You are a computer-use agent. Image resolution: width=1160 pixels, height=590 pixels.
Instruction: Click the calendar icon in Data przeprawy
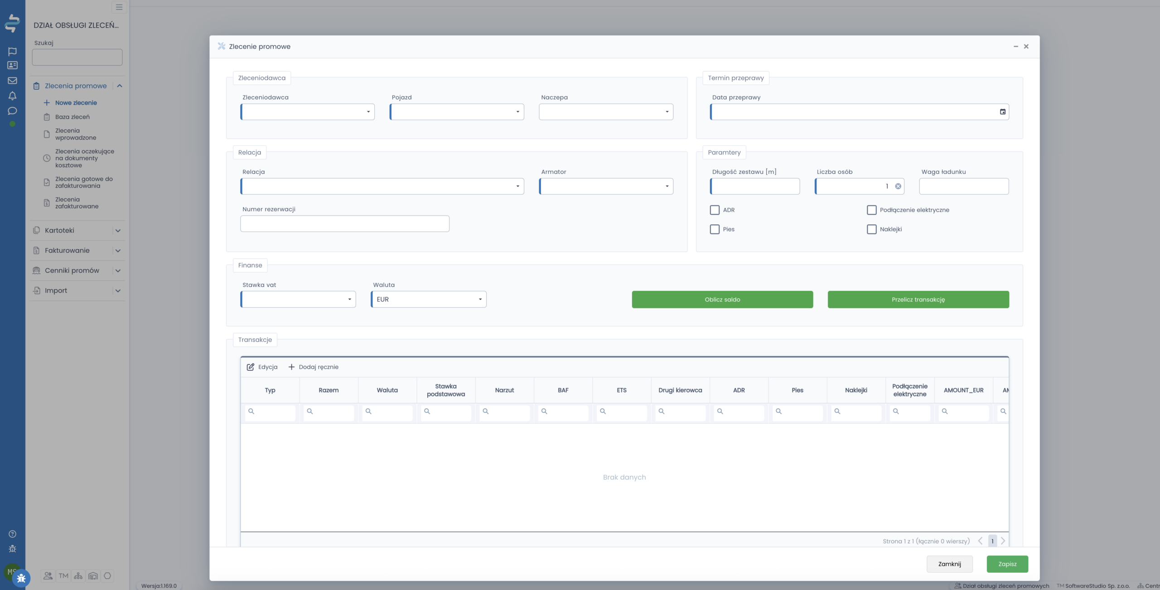1002,112
